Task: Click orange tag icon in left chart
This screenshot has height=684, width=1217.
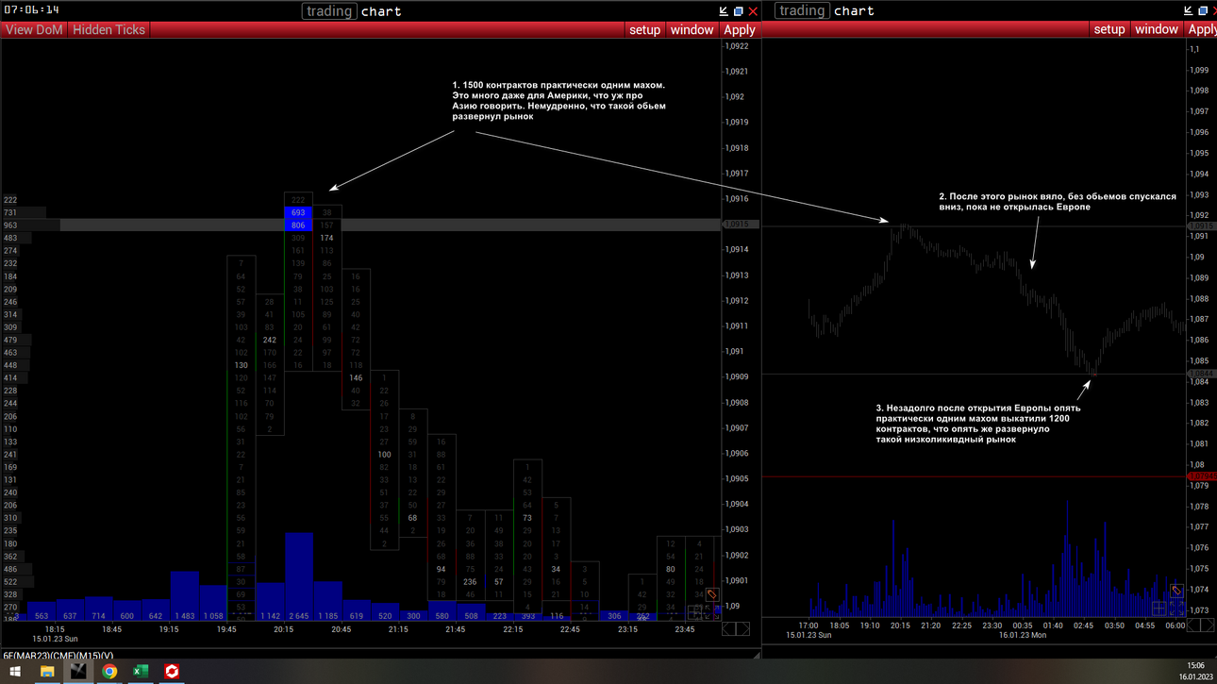Action: click(712, 595)
